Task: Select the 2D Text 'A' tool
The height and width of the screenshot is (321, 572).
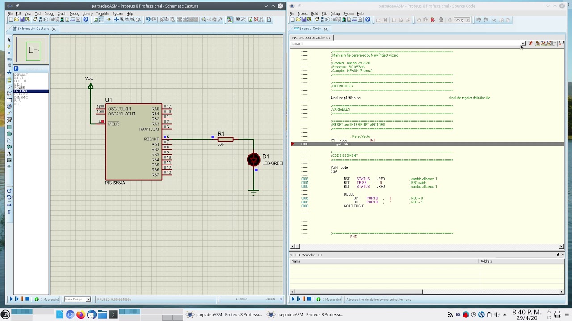Action: (x=9, y=153)
